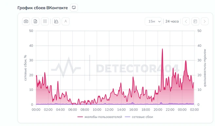Open the calendar date picker
This screenshot has width=215, height=126.
pyautogui.click(x=195, y=21)
